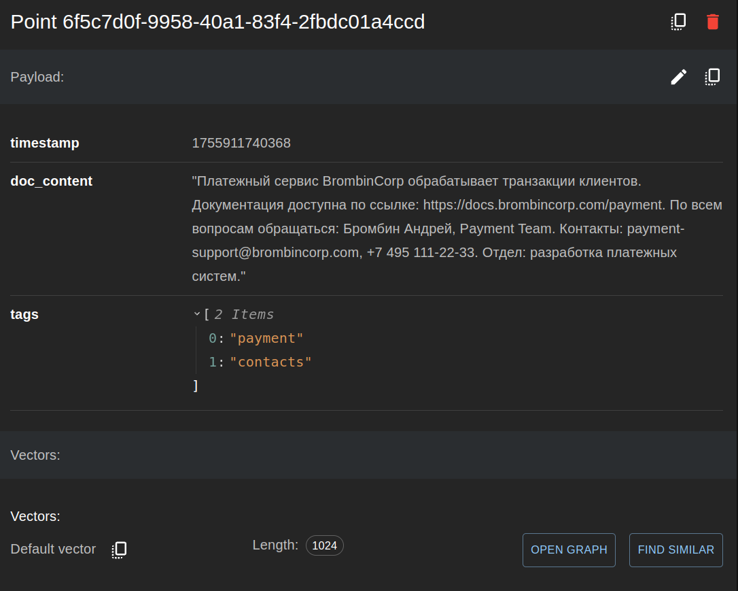Edit payload with the pencil icon
Image resolution: width=738 pixels, height=591 pixels.
678,77
